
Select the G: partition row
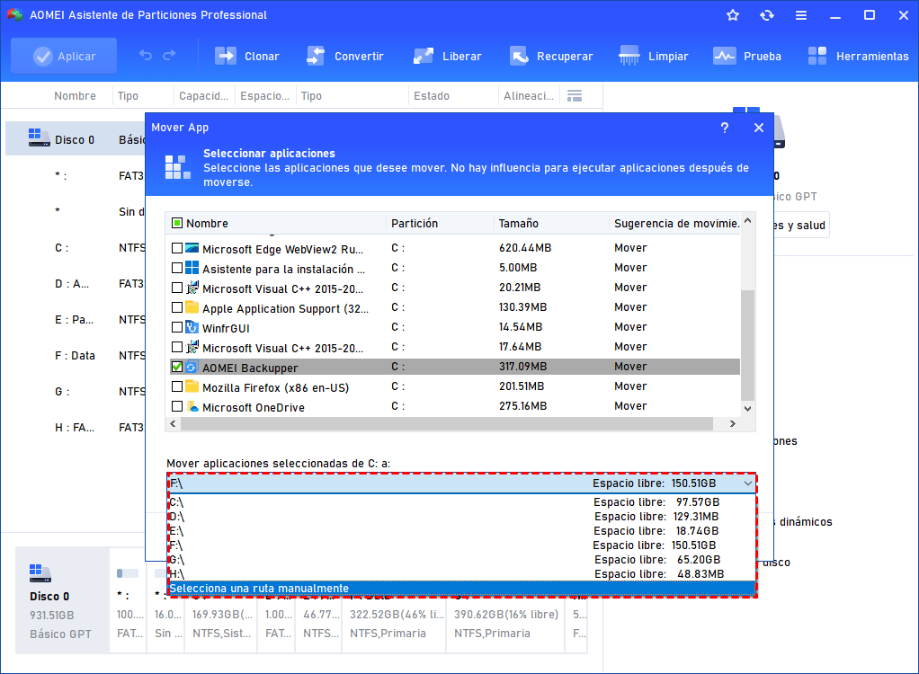(x=75, y=391)
